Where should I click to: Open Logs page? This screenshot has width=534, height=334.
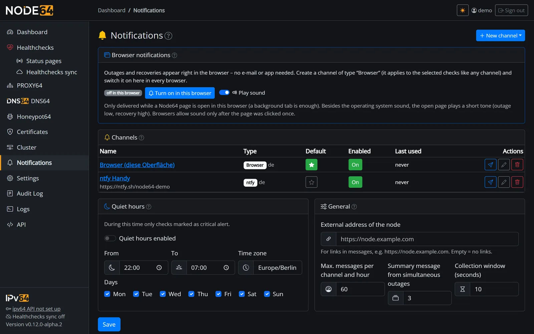[44, 209]
